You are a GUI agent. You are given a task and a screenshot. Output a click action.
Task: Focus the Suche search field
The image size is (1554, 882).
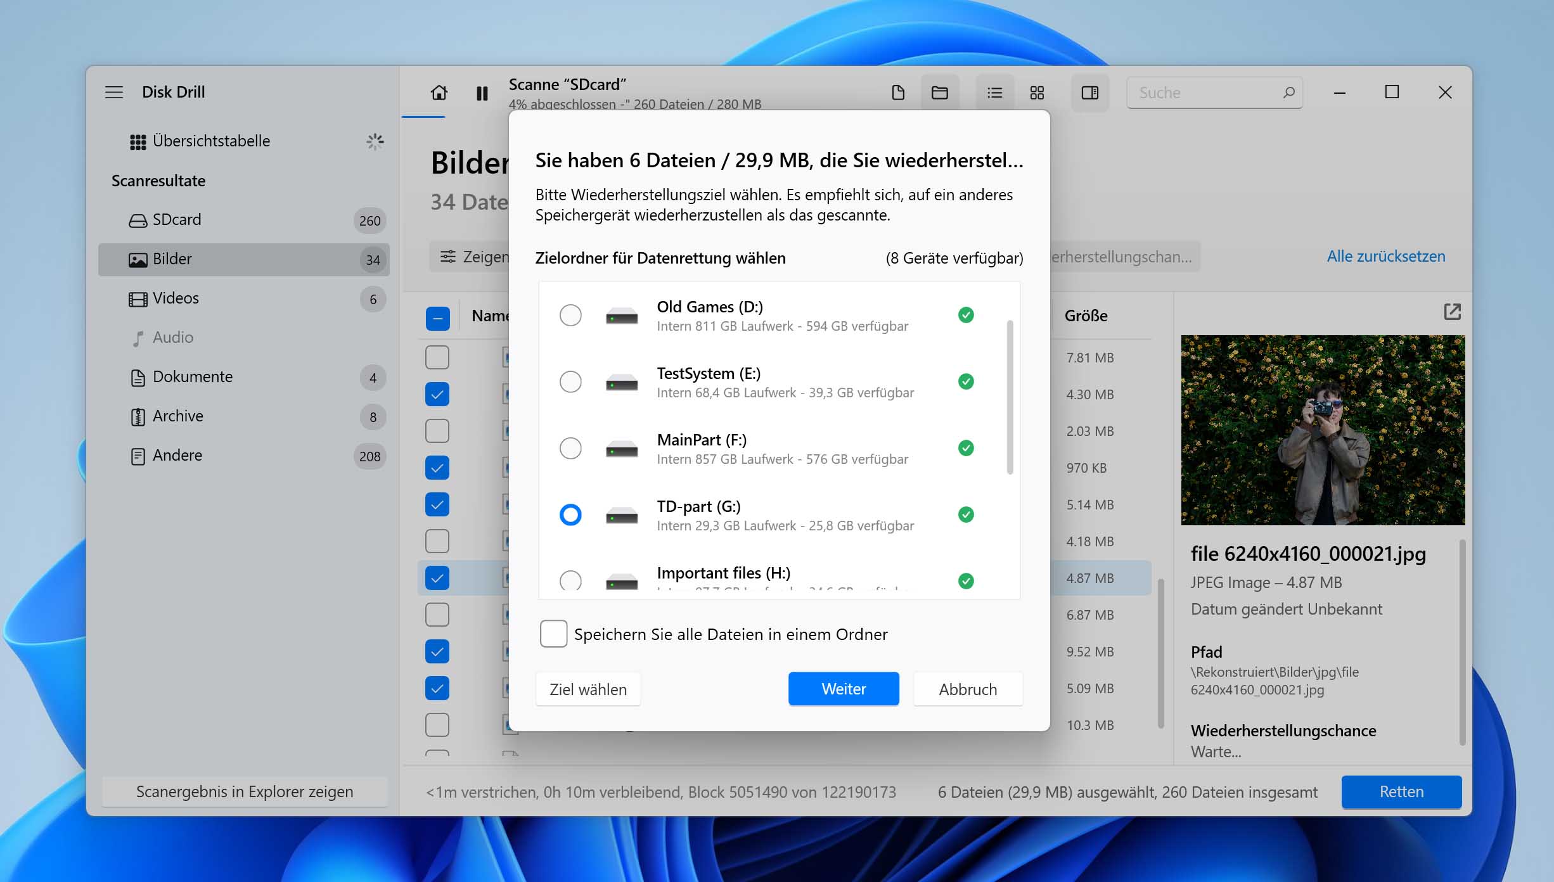point(1214,93)
